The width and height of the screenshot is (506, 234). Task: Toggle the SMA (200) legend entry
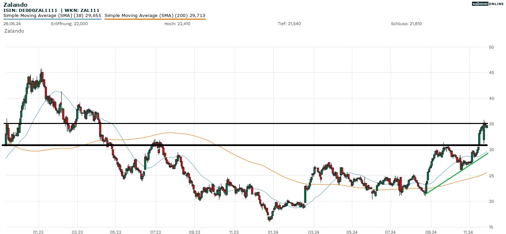(155, 16)
